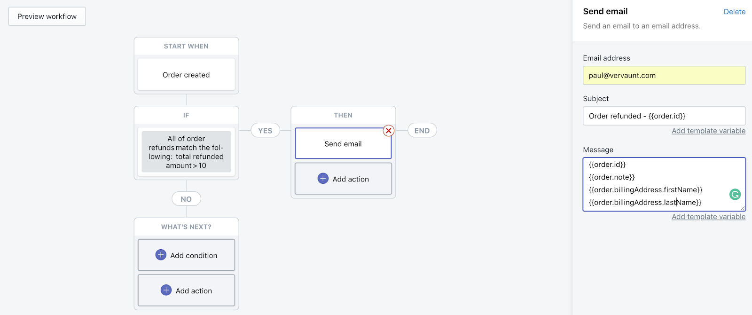752x315 pixels.
Task: Click the plus icon in the THEN Add action
Action: pos(323,179)
